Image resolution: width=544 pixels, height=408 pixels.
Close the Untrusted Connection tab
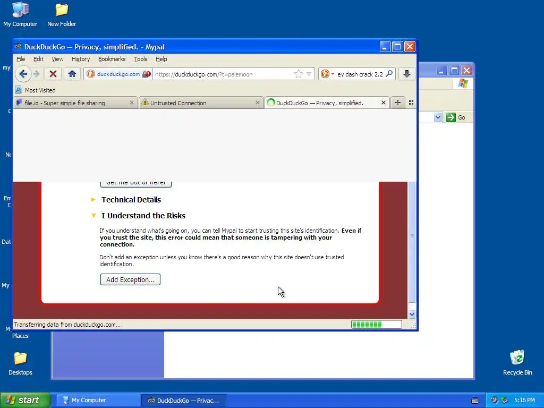[x=258, y=103]
